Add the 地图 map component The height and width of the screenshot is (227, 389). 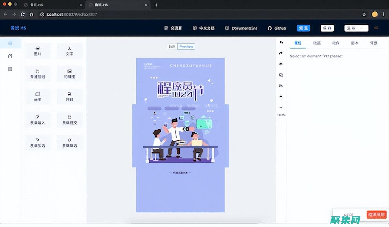pos(37,97)
